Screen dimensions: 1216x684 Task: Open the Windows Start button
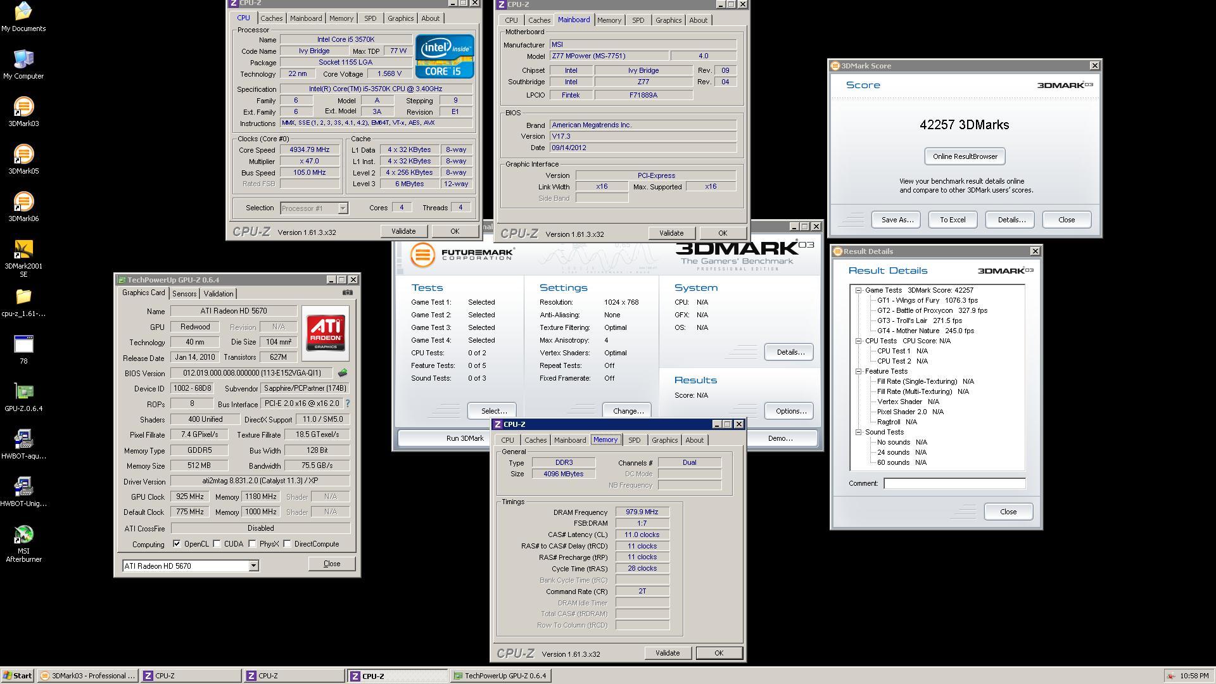click(18, 676)
